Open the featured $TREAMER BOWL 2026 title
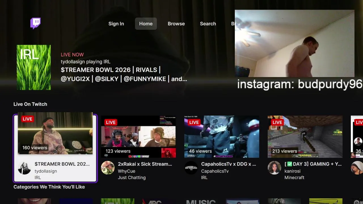 (124, 74)
